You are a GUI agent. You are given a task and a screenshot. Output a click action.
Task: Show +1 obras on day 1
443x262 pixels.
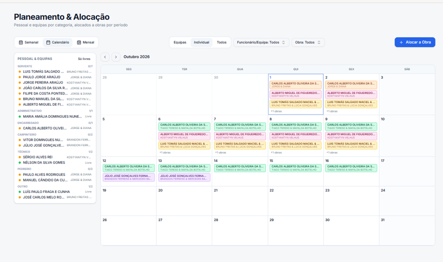tap(276, 111)
